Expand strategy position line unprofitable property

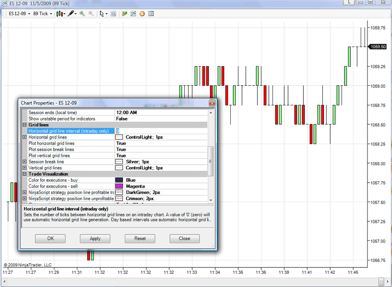24,198
